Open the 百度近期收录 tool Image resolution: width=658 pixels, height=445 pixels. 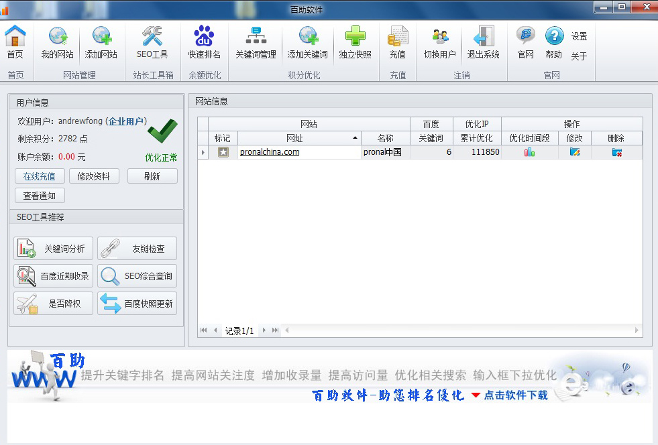tap(53, 276)
